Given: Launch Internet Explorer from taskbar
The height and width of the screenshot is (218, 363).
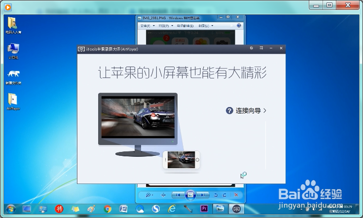Looking at the screenshot, I should (172, 209).
